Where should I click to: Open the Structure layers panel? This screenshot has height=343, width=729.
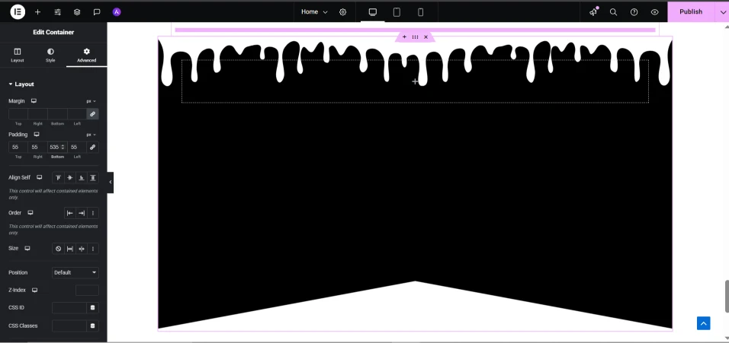[x=77, y=12]
